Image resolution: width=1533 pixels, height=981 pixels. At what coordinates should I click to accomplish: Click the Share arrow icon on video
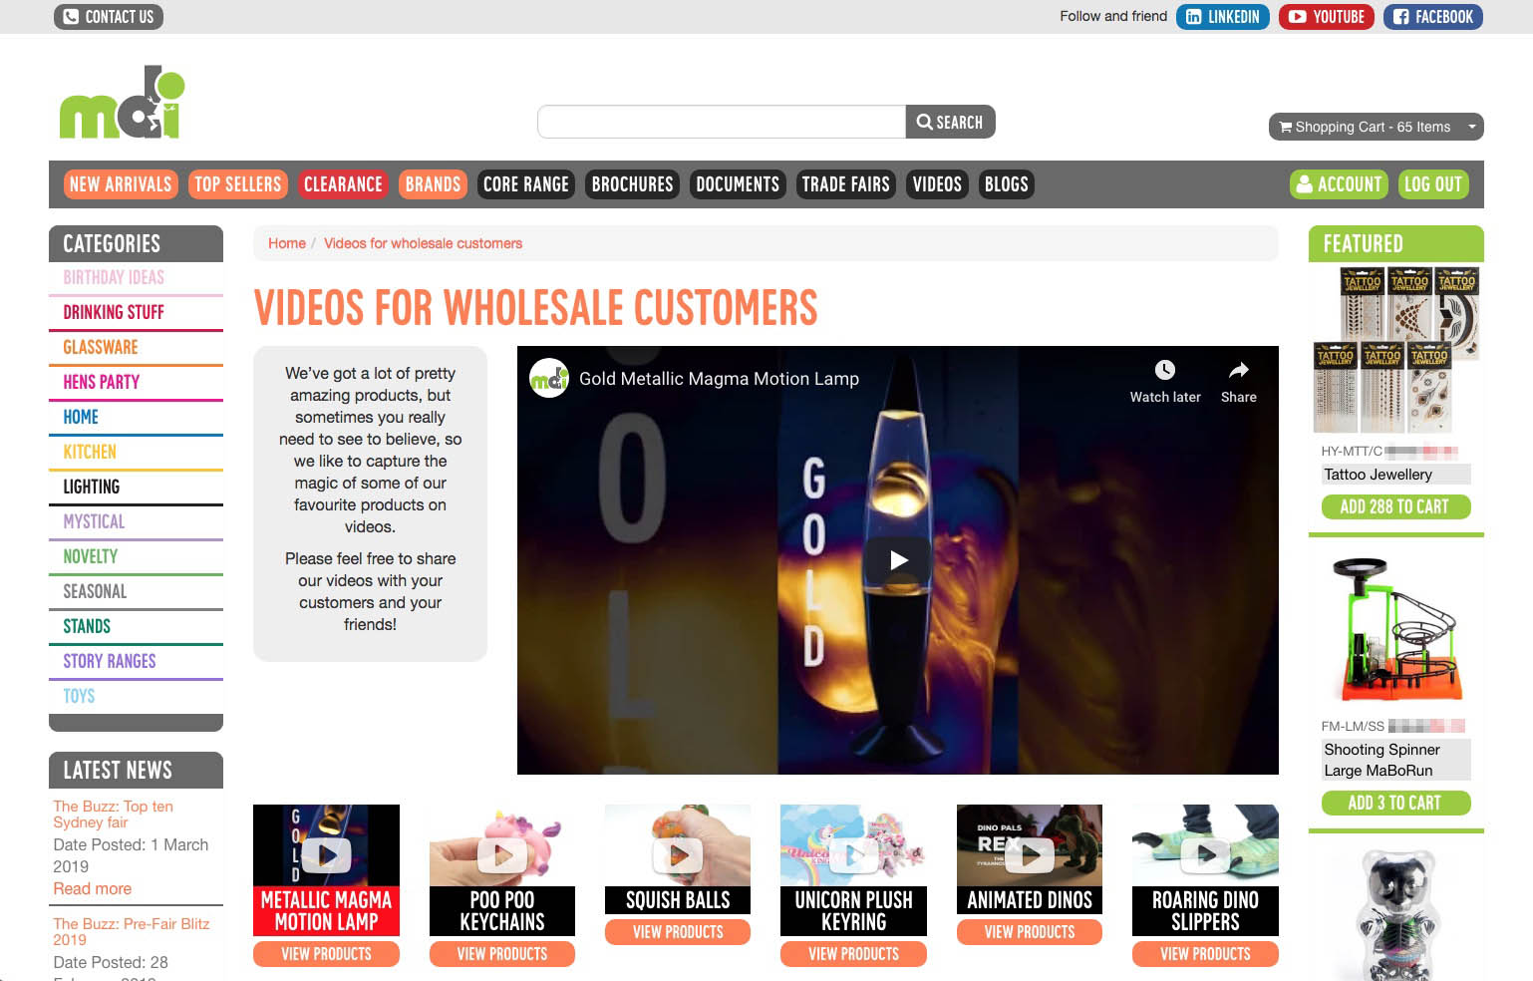(x=1238, y=371)
